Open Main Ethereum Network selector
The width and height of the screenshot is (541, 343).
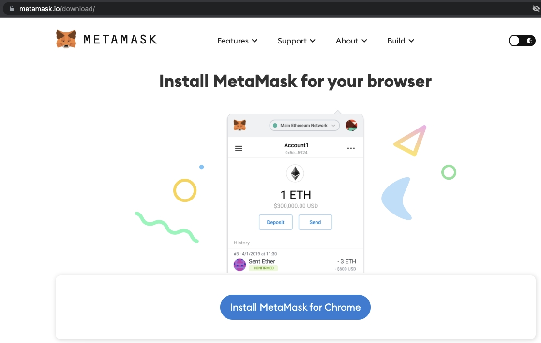(304, 125)
